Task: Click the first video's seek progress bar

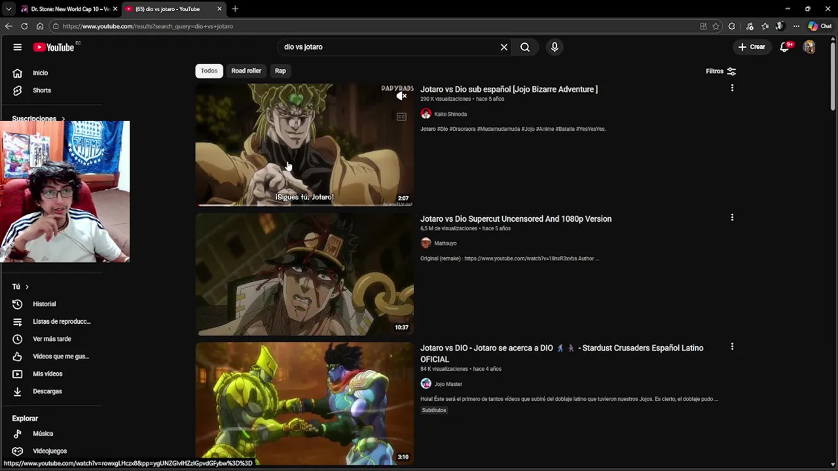Action: 304,205
